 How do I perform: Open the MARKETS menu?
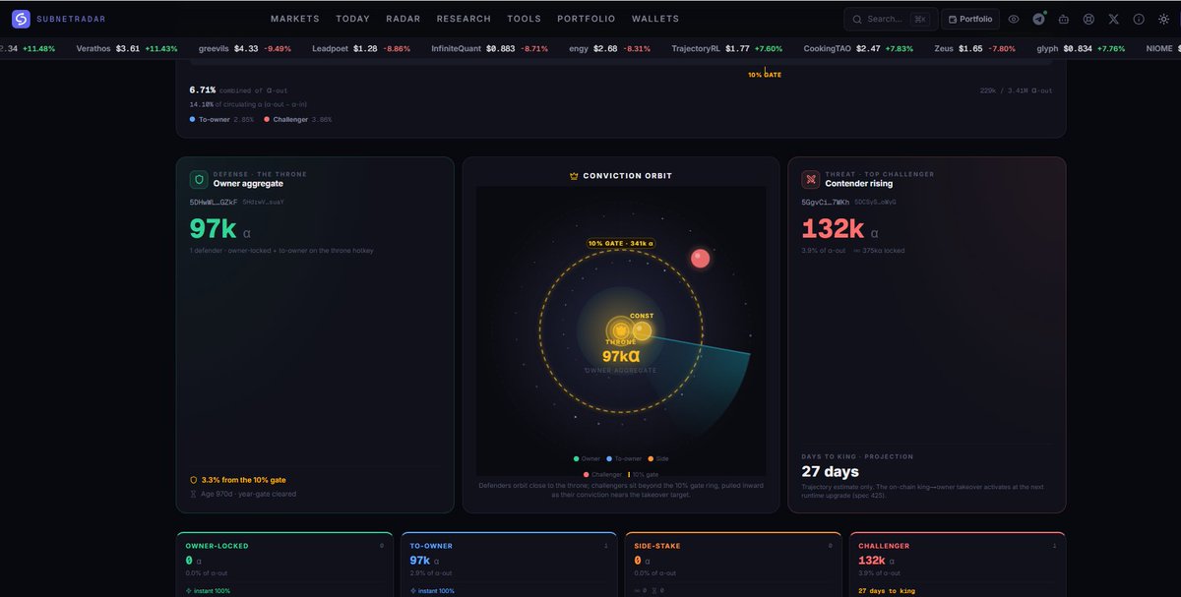pos(295,19)
